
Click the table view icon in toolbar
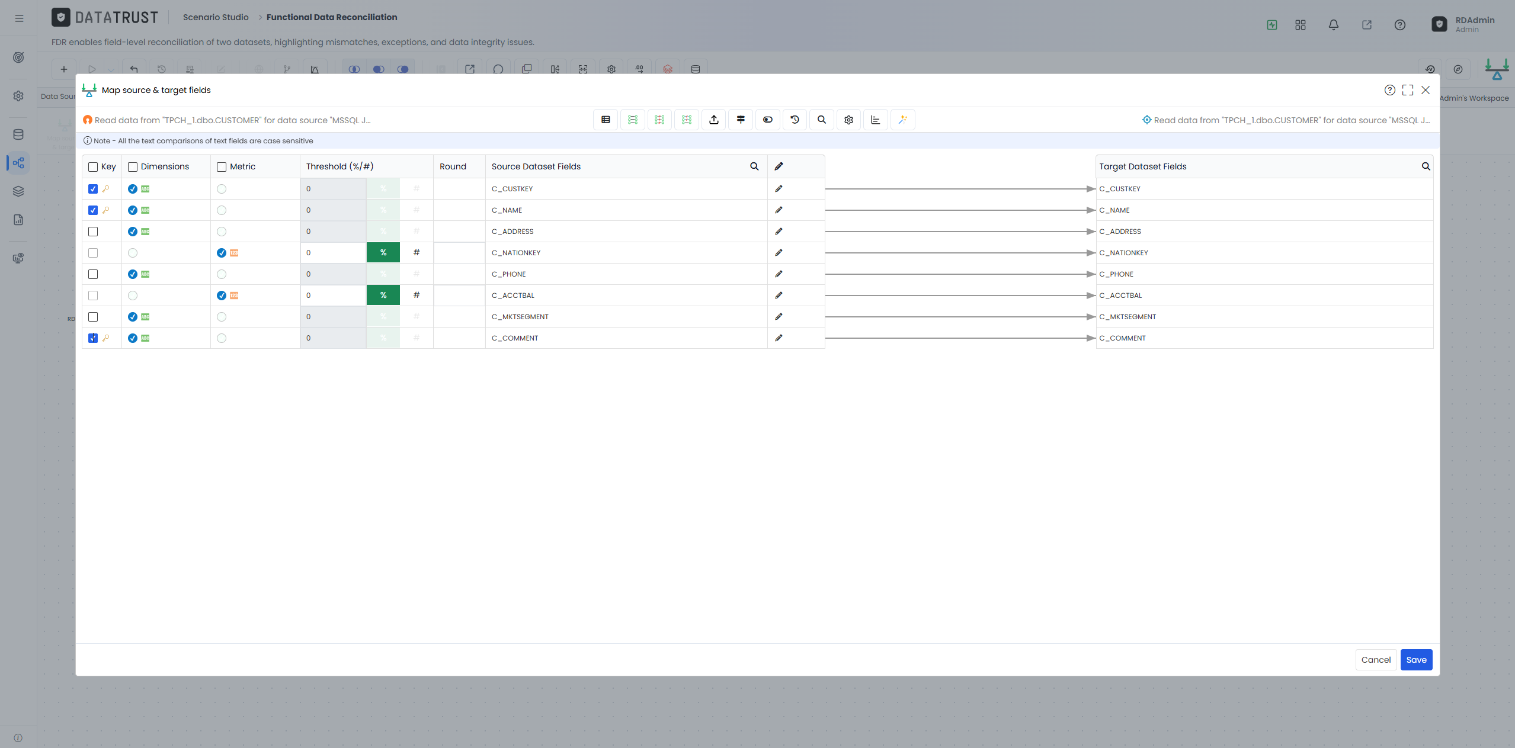click(x=606, y=120)
